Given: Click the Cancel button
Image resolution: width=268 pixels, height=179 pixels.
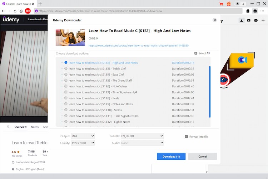Looking at the screenshot, I should (x=203, y=157).
